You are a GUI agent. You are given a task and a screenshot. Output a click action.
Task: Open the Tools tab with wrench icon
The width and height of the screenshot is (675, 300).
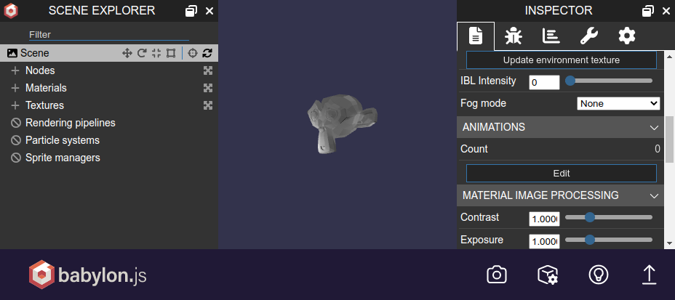coord(589,36)
